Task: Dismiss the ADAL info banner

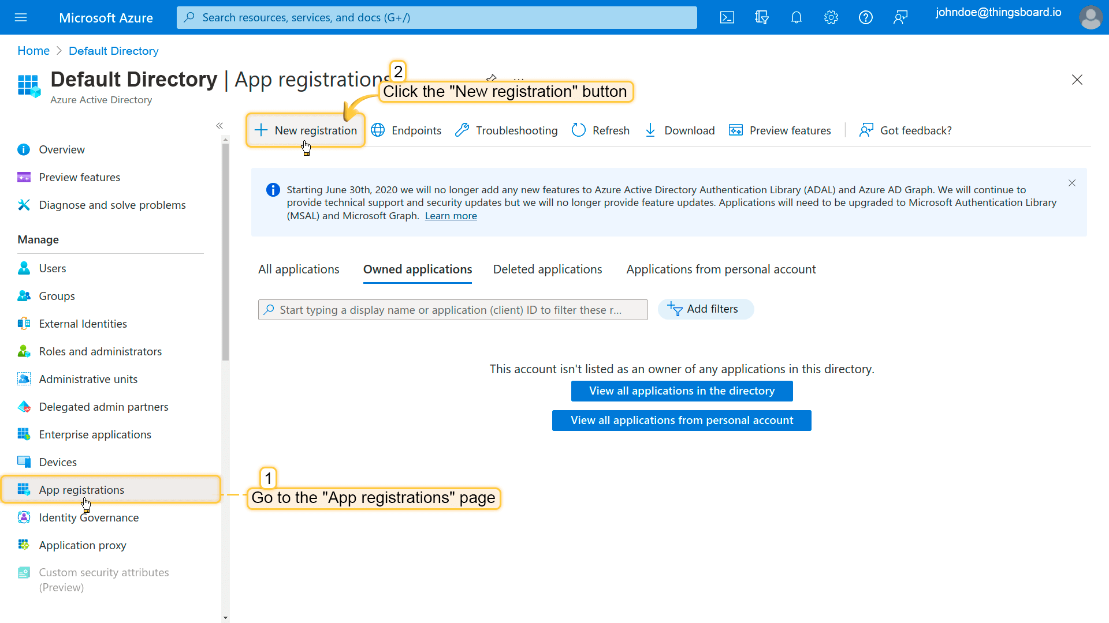Action: click(1072, 183)
